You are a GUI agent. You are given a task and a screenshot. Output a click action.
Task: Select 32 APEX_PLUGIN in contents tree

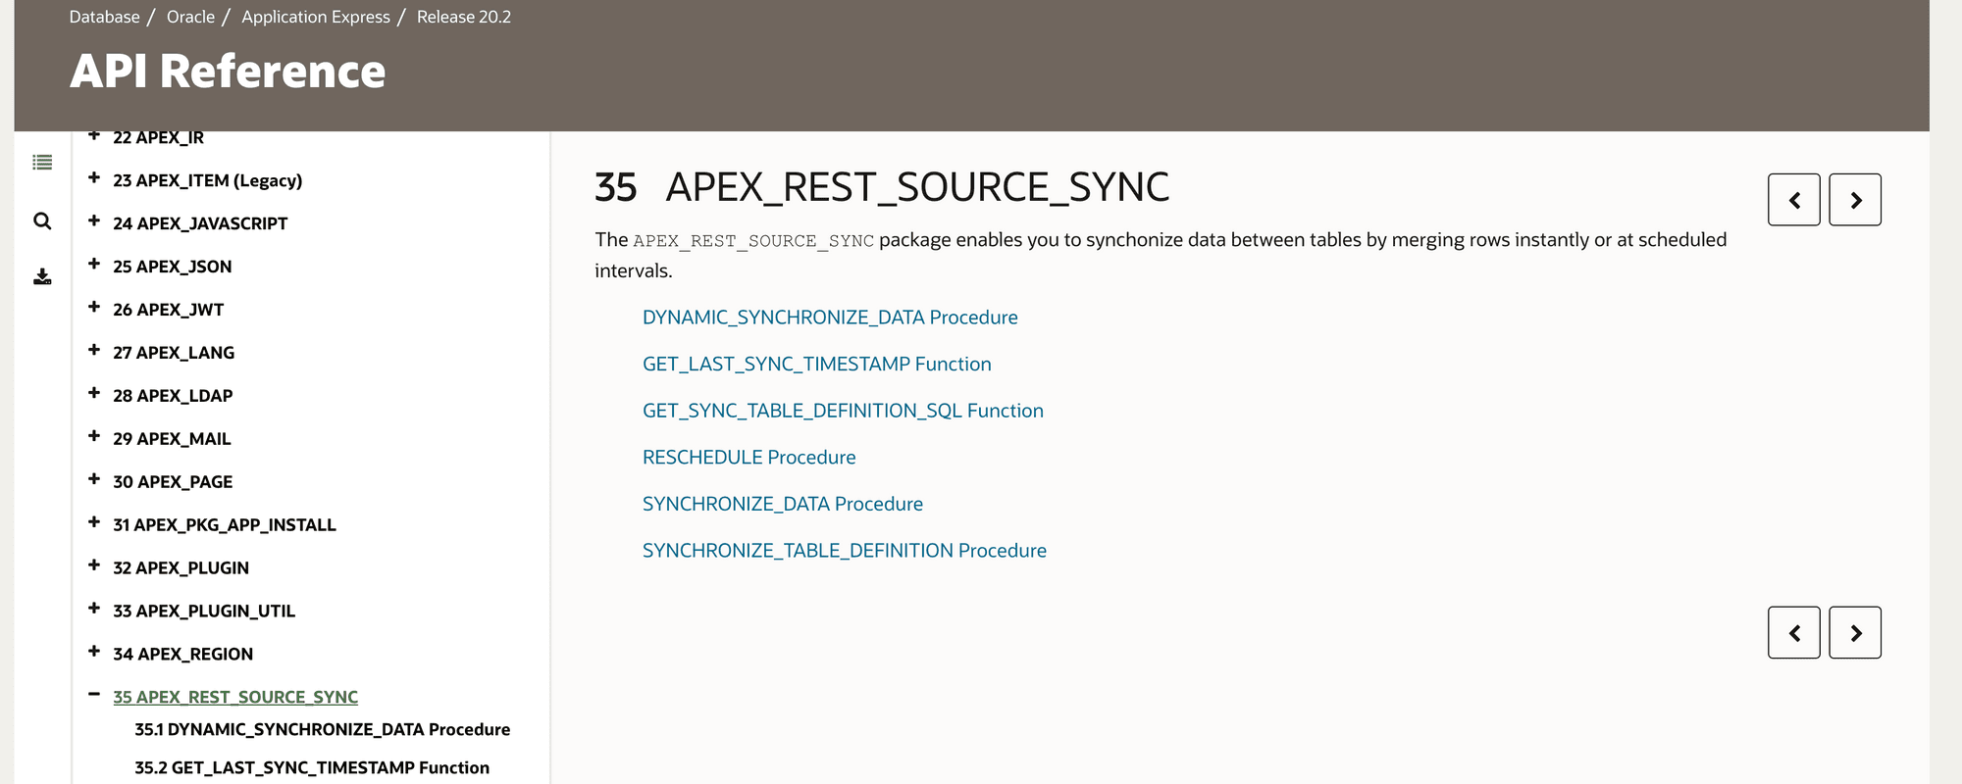click(181, 568)
